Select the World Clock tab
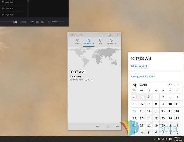The height and width of the screenshot is (142, 184). coord(89,42)
